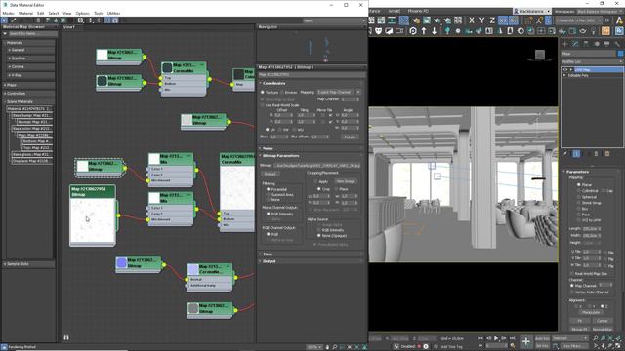Expand the Controllers category in browser
The image size is (625, 351).
coord(28,94)
